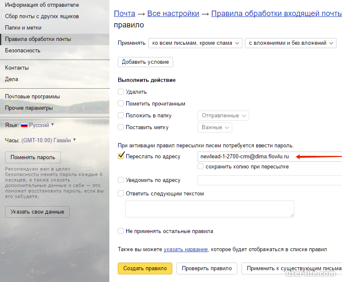Viewport: 342px width, 282px height.
Task: Open the Дела section
Action: 11,79
